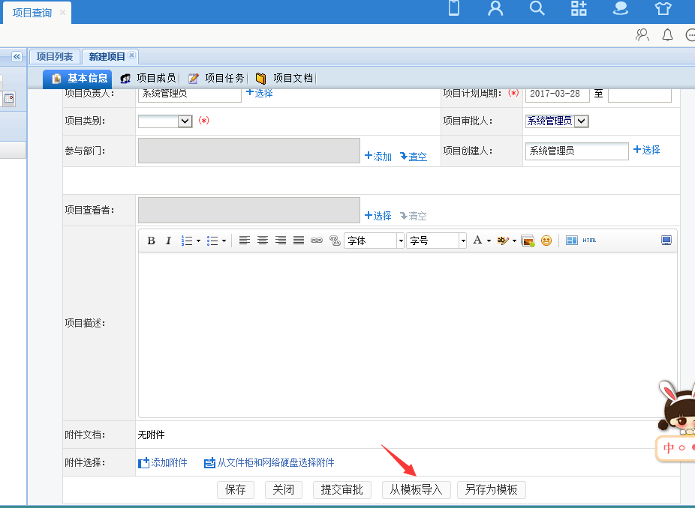Click the T-shirt theme icon
Viewport: 695px width, 508px height.
(x=663, y=9)
